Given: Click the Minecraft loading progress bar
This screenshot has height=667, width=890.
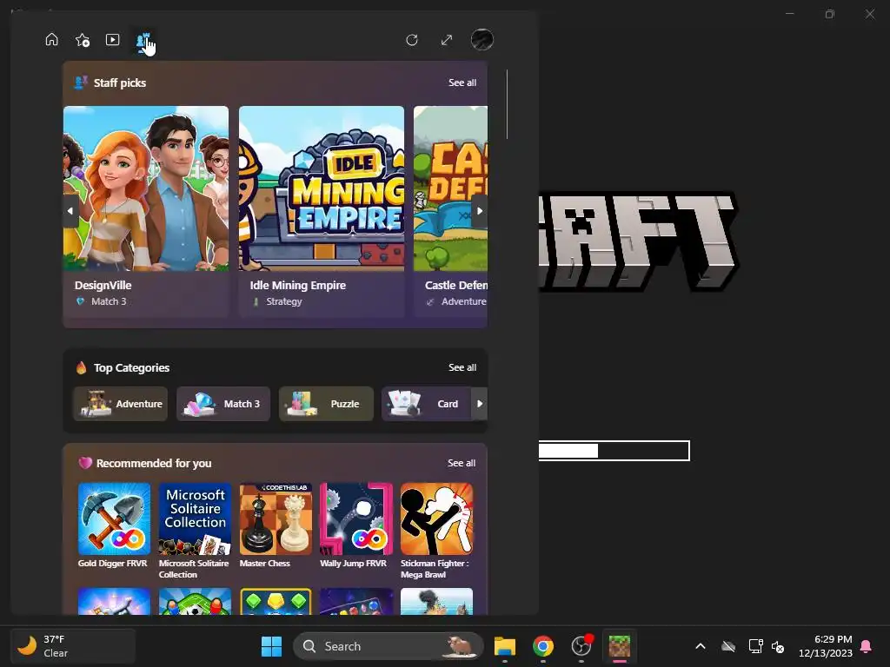Looking at the screenshot, I should (614, 451).
